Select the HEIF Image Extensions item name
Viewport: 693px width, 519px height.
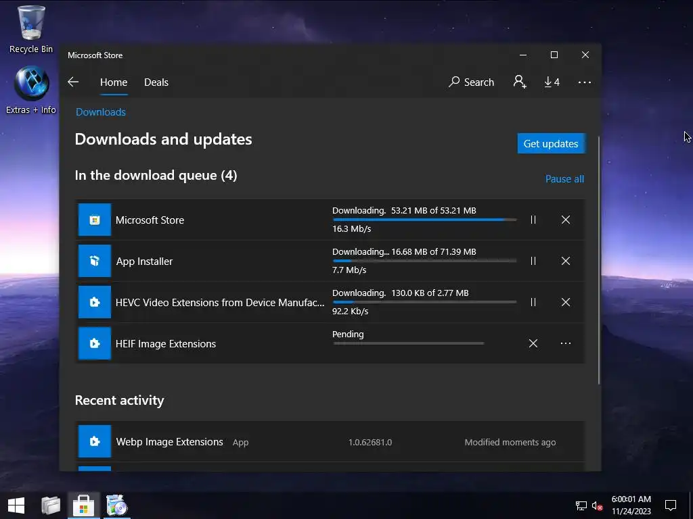(x=166, y=344)
